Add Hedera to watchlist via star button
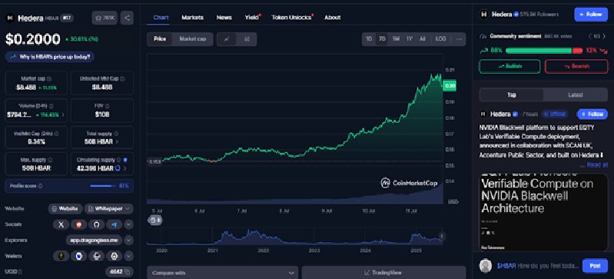This screenshot has width=614, height=279. [105, 18]
